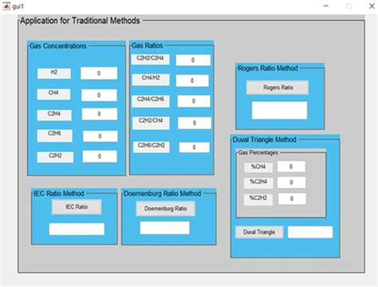
Task: Click the C2H6/C2H2 ratio label
Action: [x=152, y=147]
